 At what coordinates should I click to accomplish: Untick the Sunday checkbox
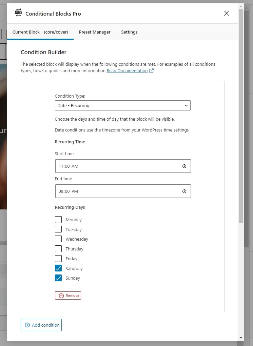(x=58, y=278)
